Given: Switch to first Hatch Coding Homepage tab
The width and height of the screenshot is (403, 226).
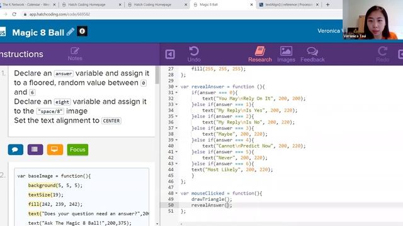Looking at the screenshot, I should pyautogui.click(x=91, y=4).
